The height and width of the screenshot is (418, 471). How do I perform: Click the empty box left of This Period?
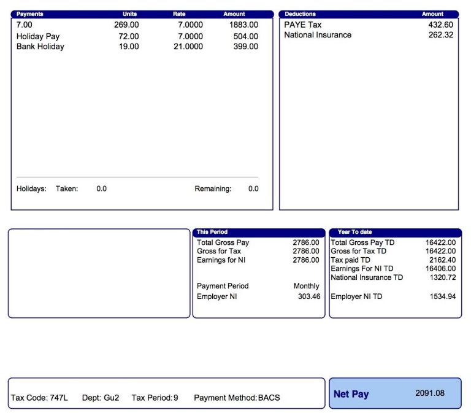(99, 273)
